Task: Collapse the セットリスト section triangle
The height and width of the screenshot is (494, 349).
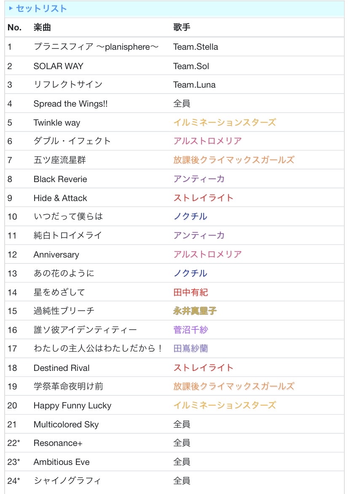Action: (x=11, y=8)
